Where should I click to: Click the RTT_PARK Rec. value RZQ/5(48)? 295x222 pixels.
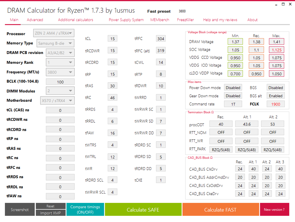point(221,150)
